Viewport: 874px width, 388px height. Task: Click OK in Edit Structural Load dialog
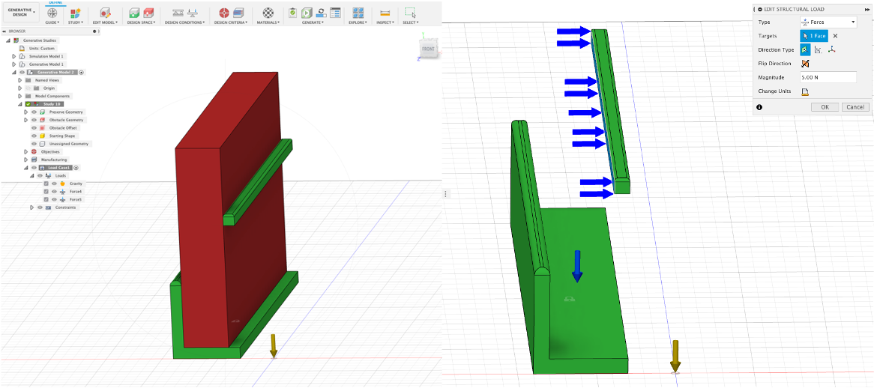click(825, 107)
